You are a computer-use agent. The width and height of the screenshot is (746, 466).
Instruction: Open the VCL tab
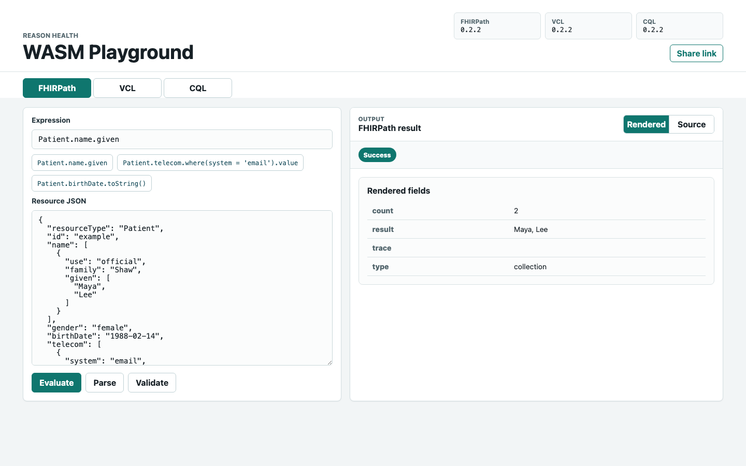[x=127, y=88]
